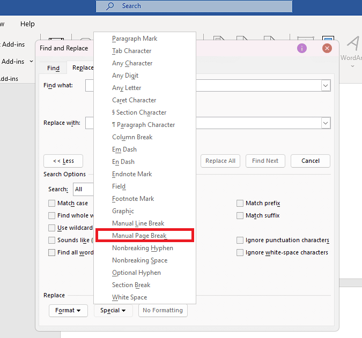362x338 pixels.
Task: Open the Replace with dropdown arrow
Action: pyautogui.click(x=326, y=123)
